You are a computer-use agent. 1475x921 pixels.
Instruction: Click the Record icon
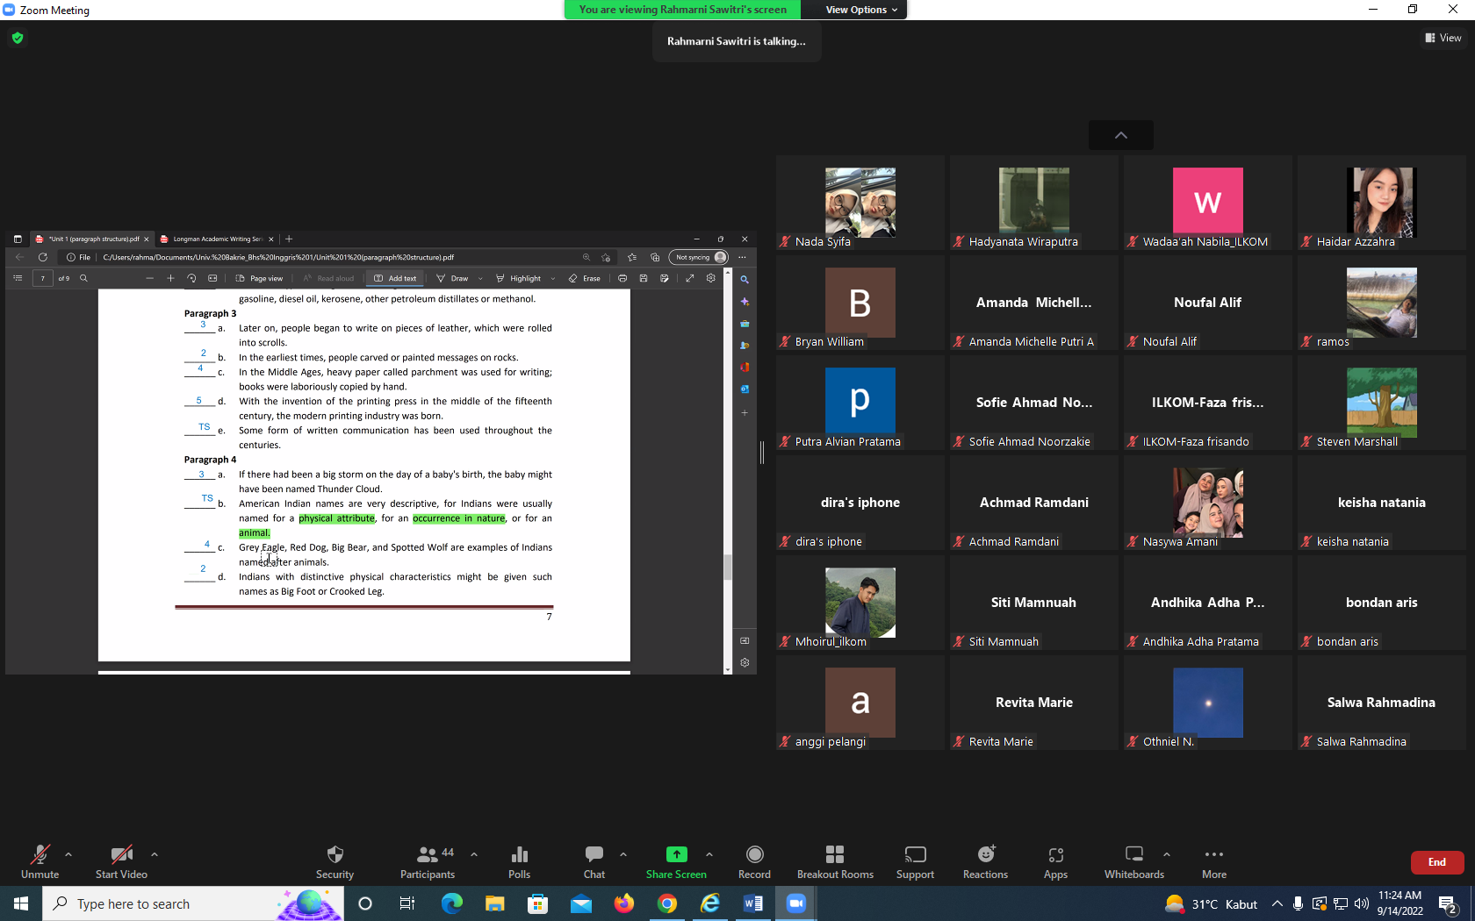coord(754,854)
